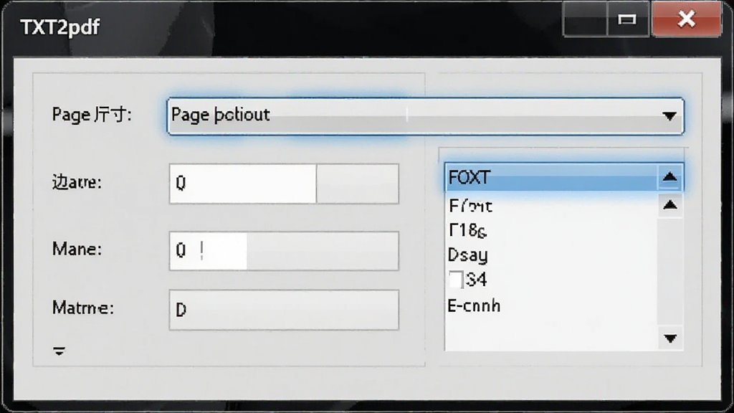
Task: Pick the second Font list entry
Action: coord(470,206)
